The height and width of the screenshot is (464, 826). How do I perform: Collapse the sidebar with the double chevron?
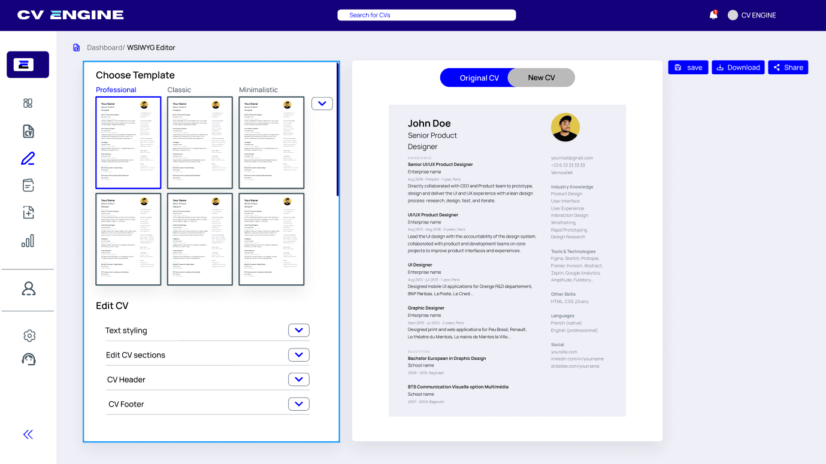(28, 434)
